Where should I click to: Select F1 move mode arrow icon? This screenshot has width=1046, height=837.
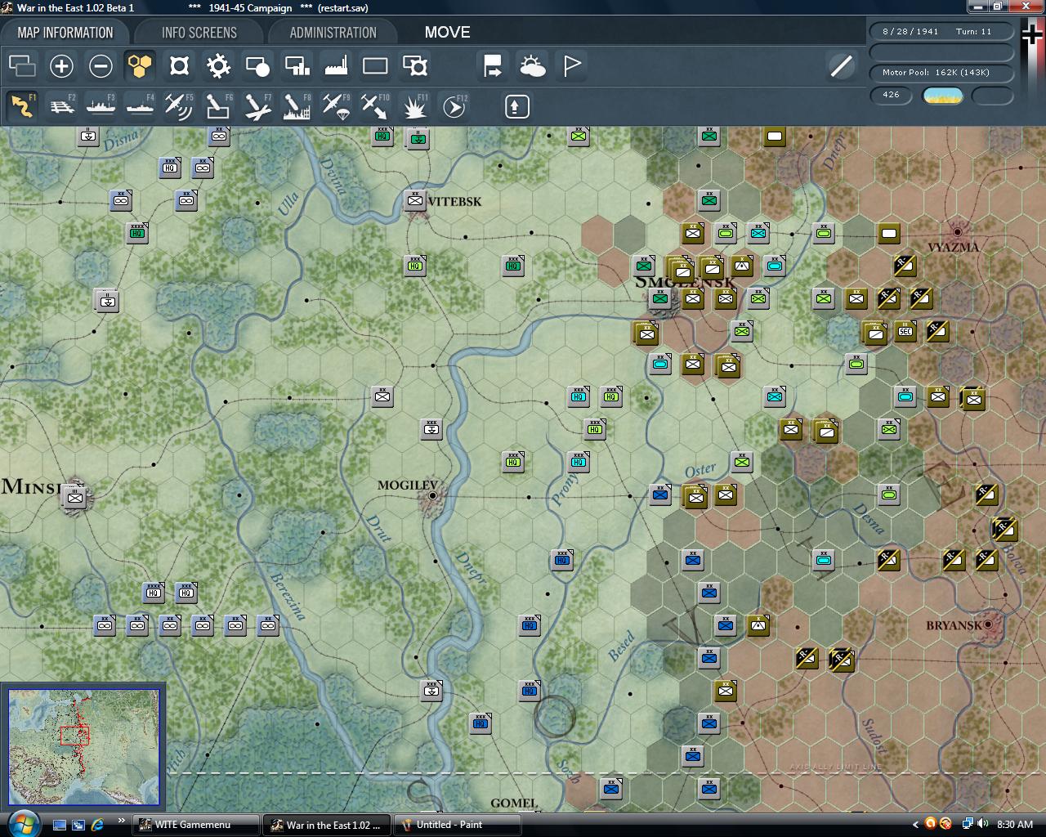click(x=23, y=107)
